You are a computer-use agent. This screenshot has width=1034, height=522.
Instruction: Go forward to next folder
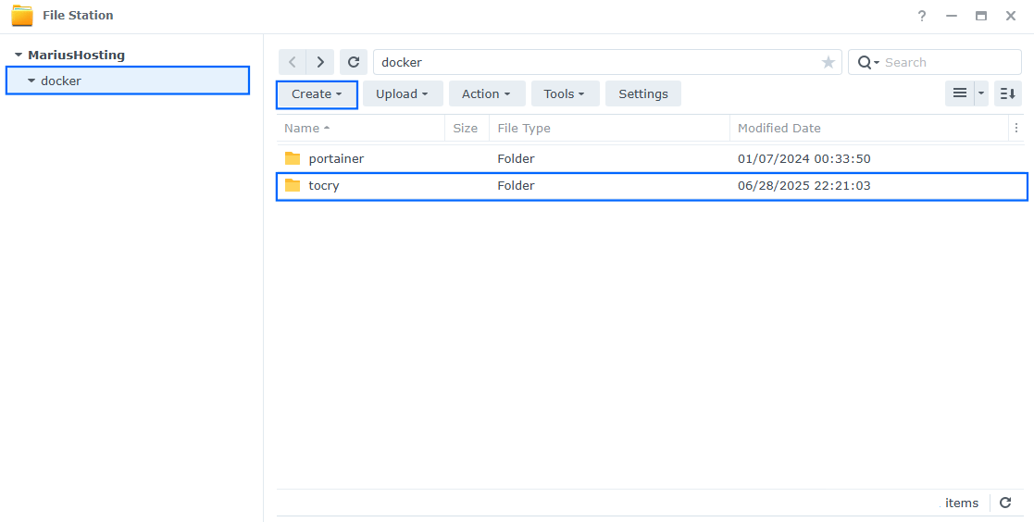[x=320, y=62]
